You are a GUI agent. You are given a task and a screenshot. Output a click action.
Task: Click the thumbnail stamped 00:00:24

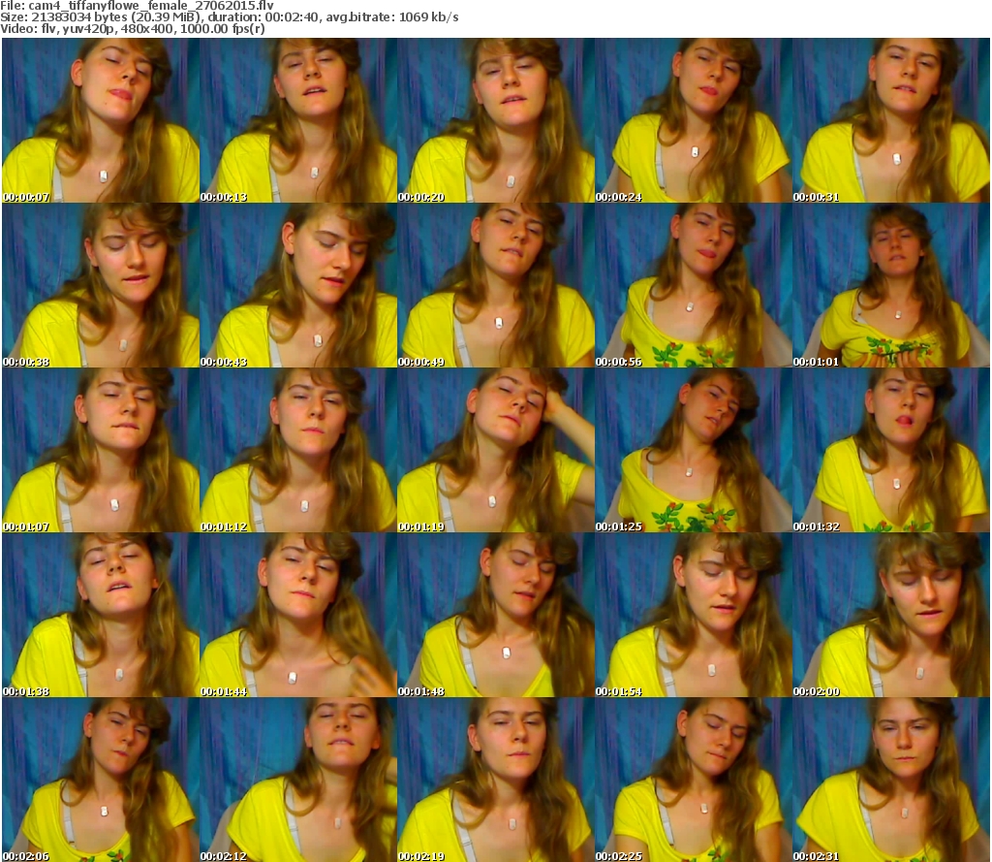coord(694,120)
